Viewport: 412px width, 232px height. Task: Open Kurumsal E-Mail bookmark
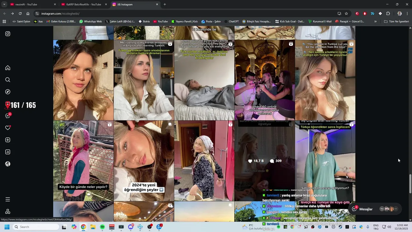click(x=320, y=22)
